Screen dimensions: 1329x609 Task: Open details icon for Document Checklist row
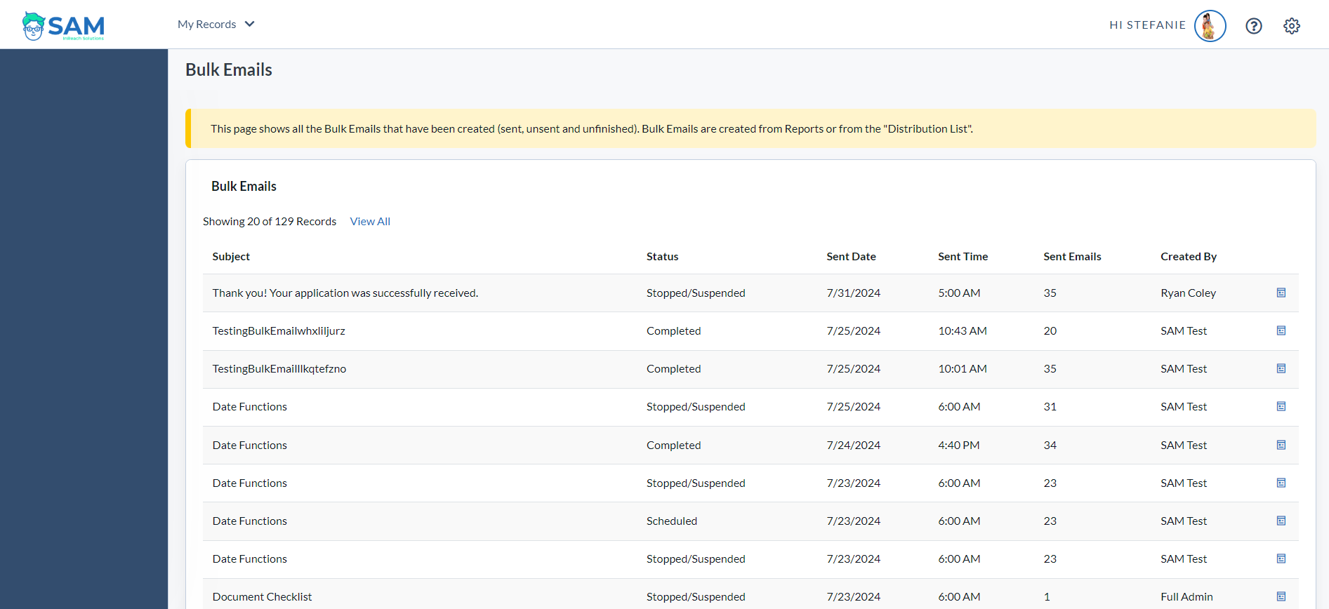[1281, 596]
